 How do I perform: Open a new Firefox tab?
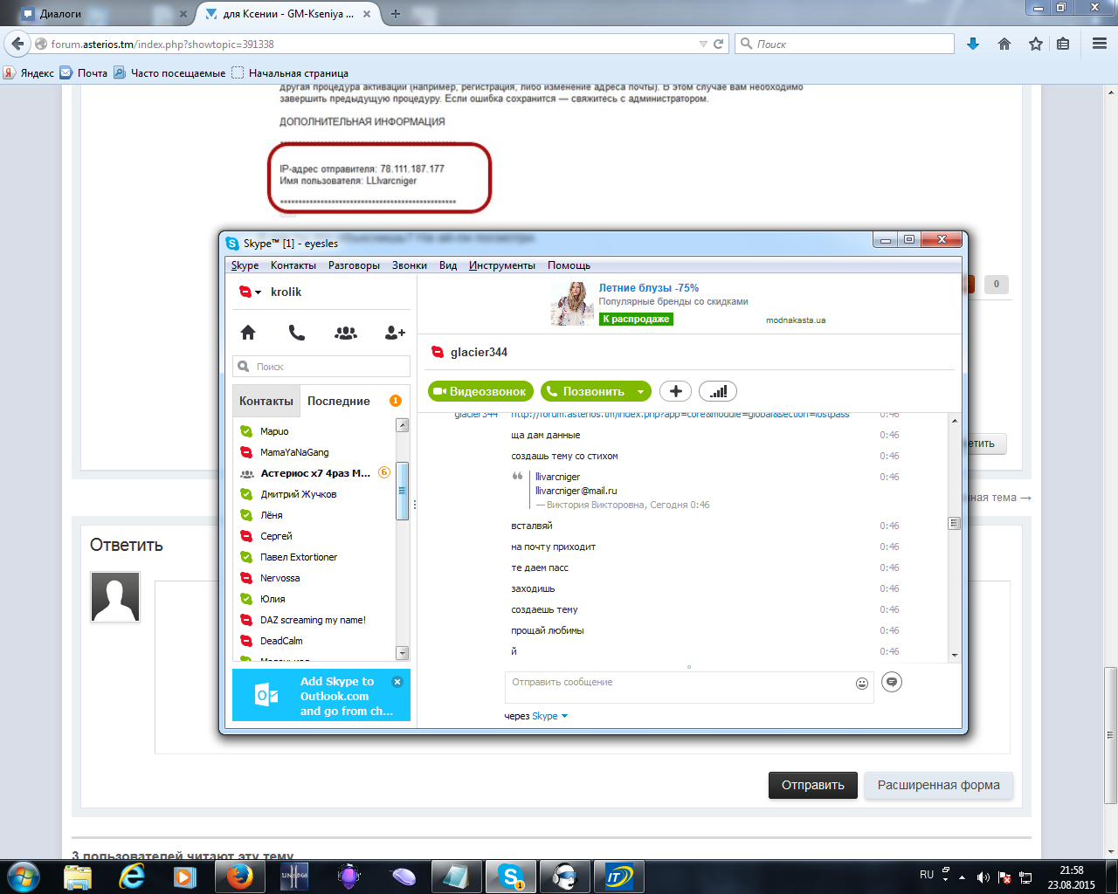pyautogui.click(x=396, y=14)
